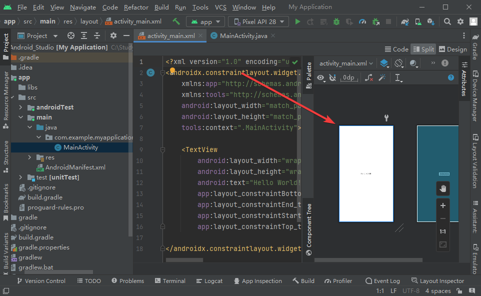Click the Attach Debugger to Process icon

(376, 22)
